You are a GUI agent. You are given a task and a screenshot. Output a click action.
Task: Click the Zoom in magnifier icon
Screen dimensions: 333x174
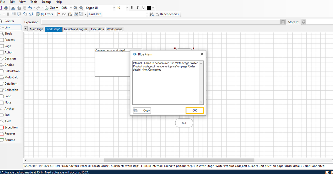pyautogui.click(x=75, y=8)
